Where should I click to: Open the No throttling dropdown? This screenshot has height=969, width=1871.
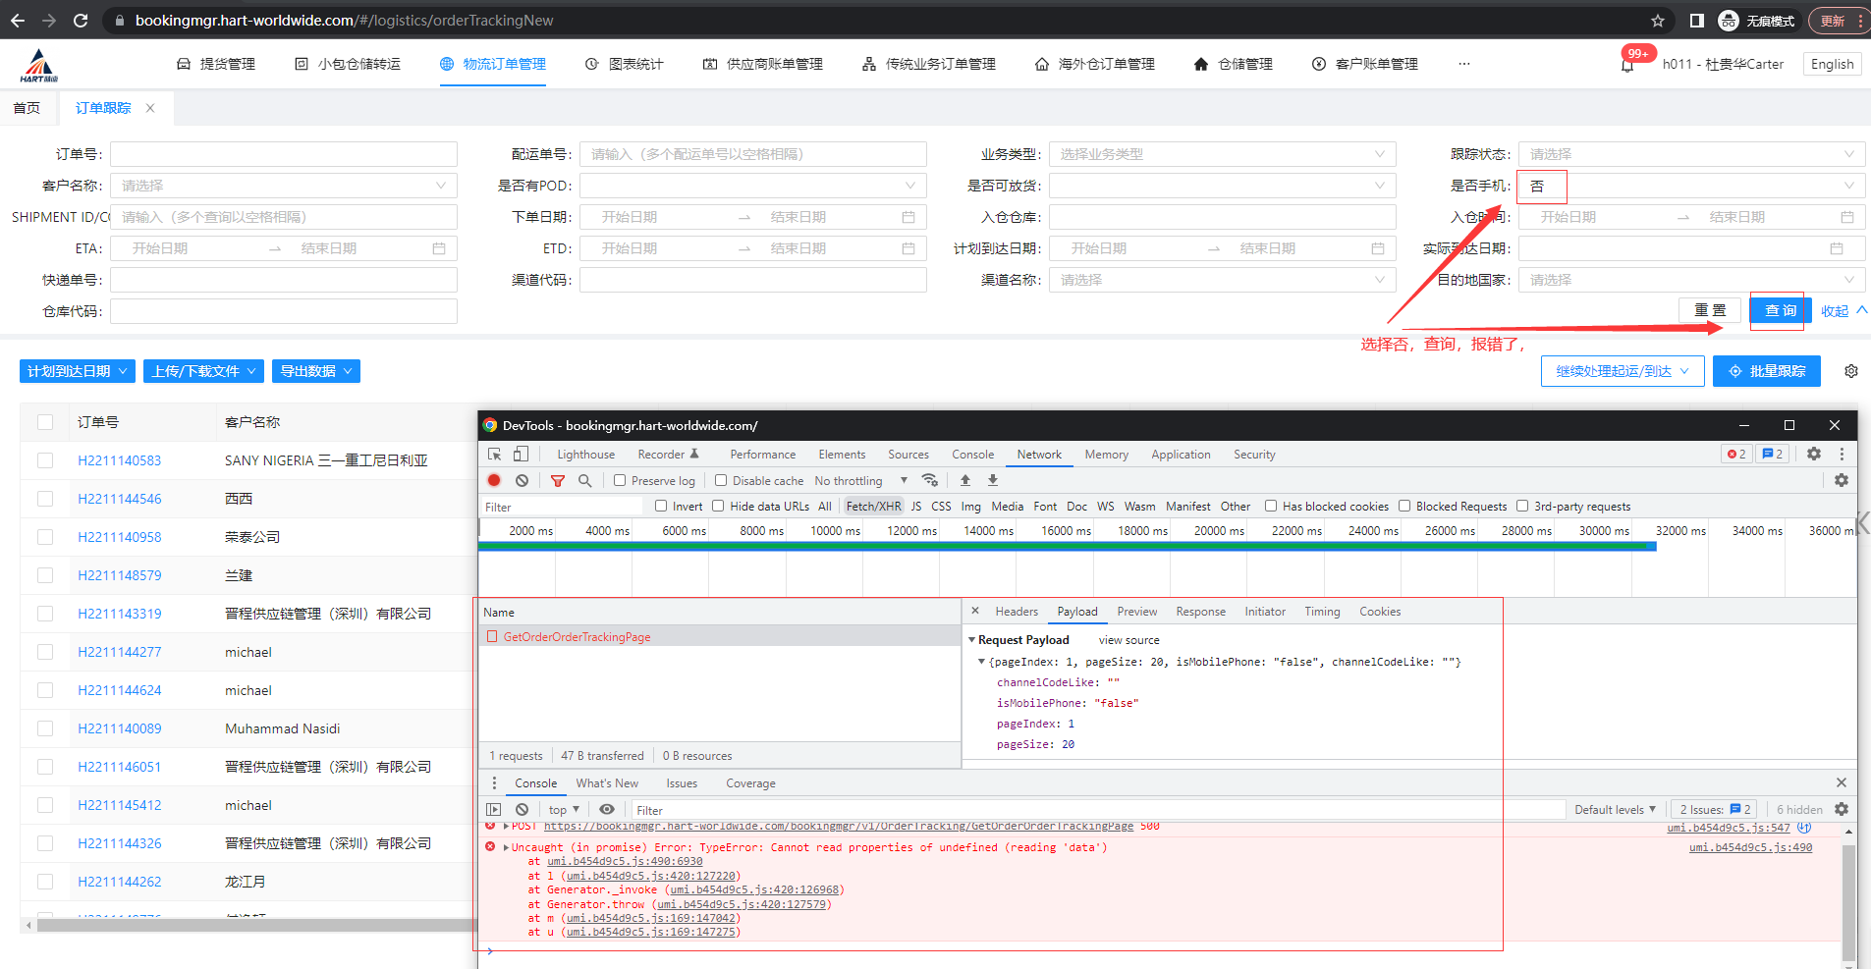coord(860,480)
